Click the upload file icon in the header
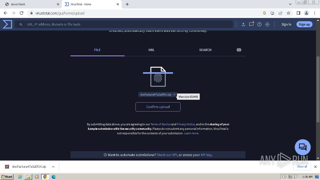Screen dimensions: 320x180 point(243,24)
